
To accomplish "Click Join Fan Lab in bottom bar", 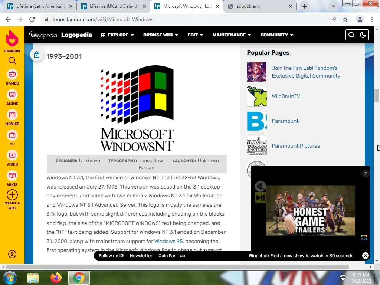I will (x=172, y=256).
